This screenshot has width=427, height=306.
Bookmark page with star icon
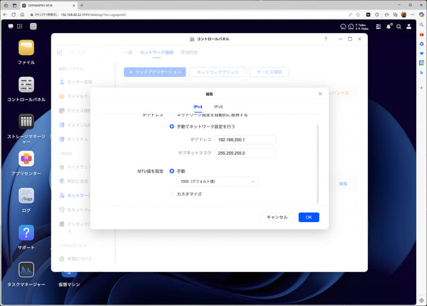click(358, 15)
